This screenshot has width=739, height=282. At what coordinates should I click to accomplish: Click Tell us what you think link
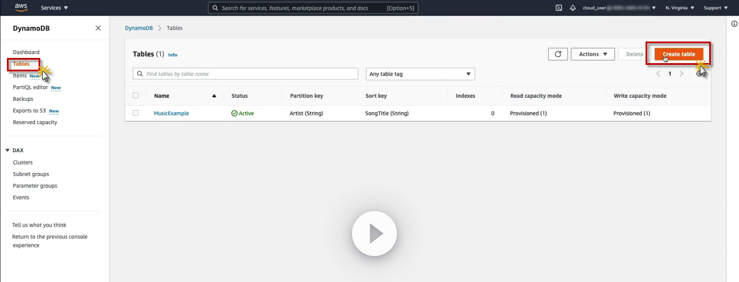[39, 225]
